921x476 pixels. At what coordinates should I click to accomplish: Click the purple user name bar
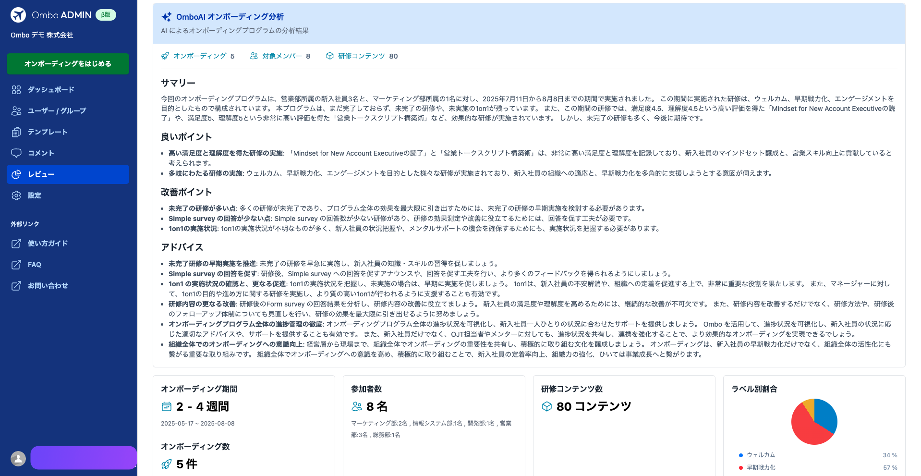tap(84, 458)
